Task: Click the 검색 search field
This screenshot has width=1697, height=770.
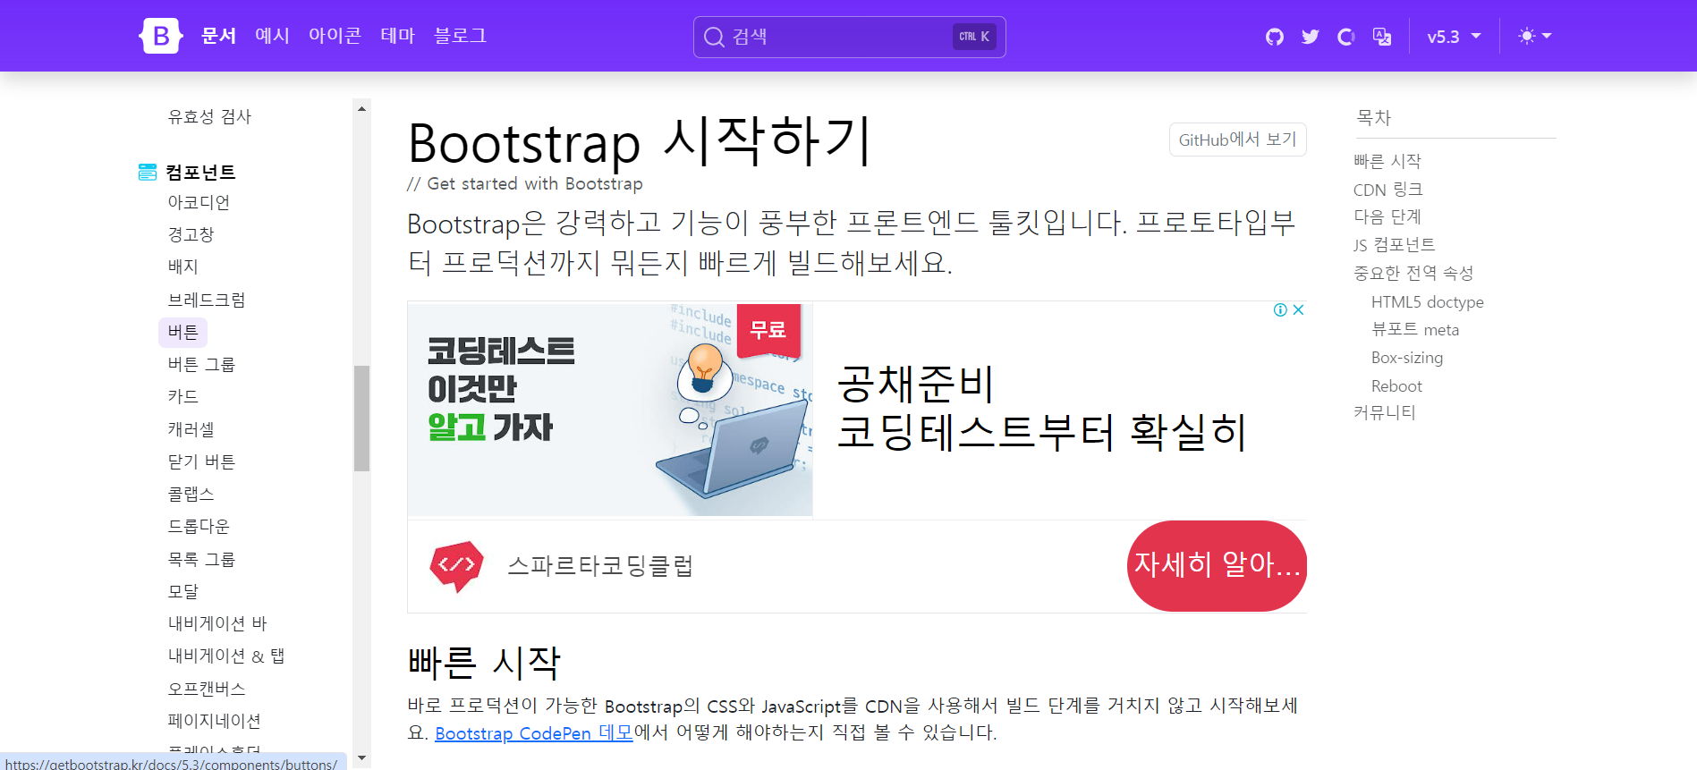Action: [850, 37]
